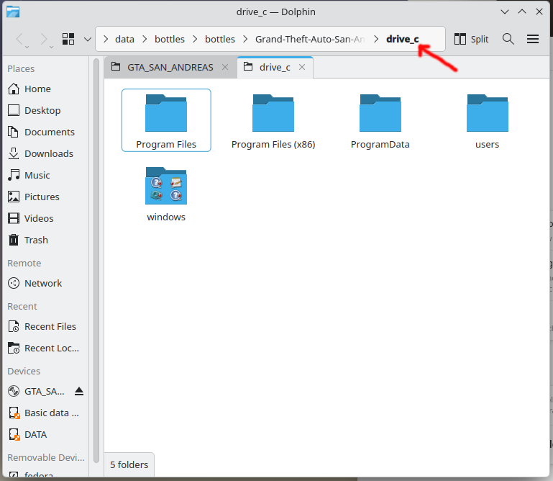Image resolution: width=553 pixels, height=481 pixels.
Task: Click 'drive_c' breadcrumb in location bar
Action: (x=403, y=39)
